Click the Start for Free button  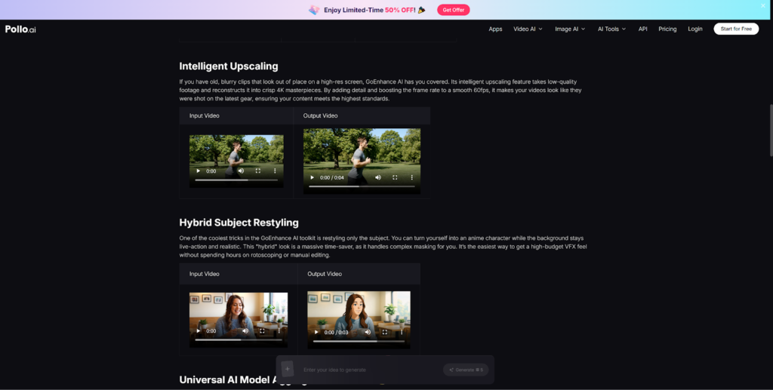[736, 29]
